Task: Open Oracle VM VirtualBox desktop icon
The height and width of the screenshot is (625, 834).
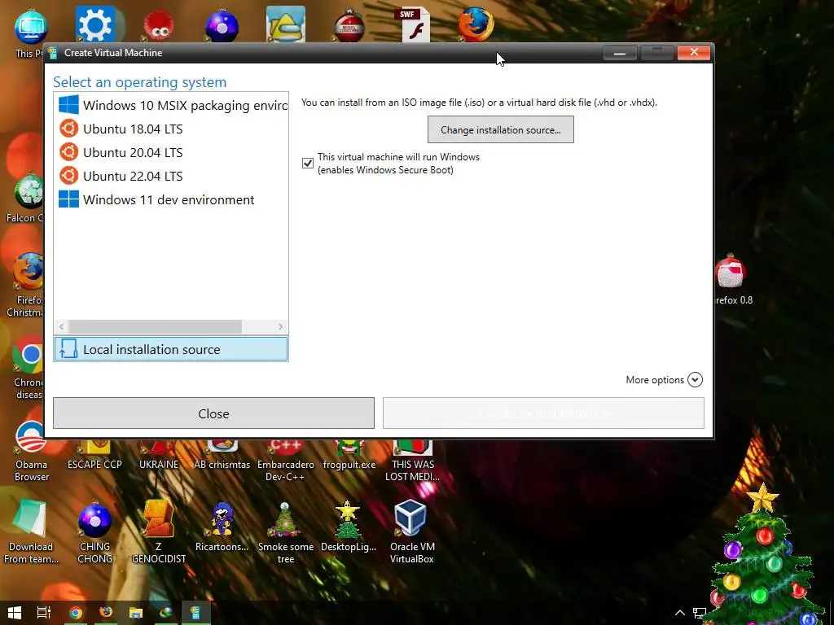Action: click(411, 531)
